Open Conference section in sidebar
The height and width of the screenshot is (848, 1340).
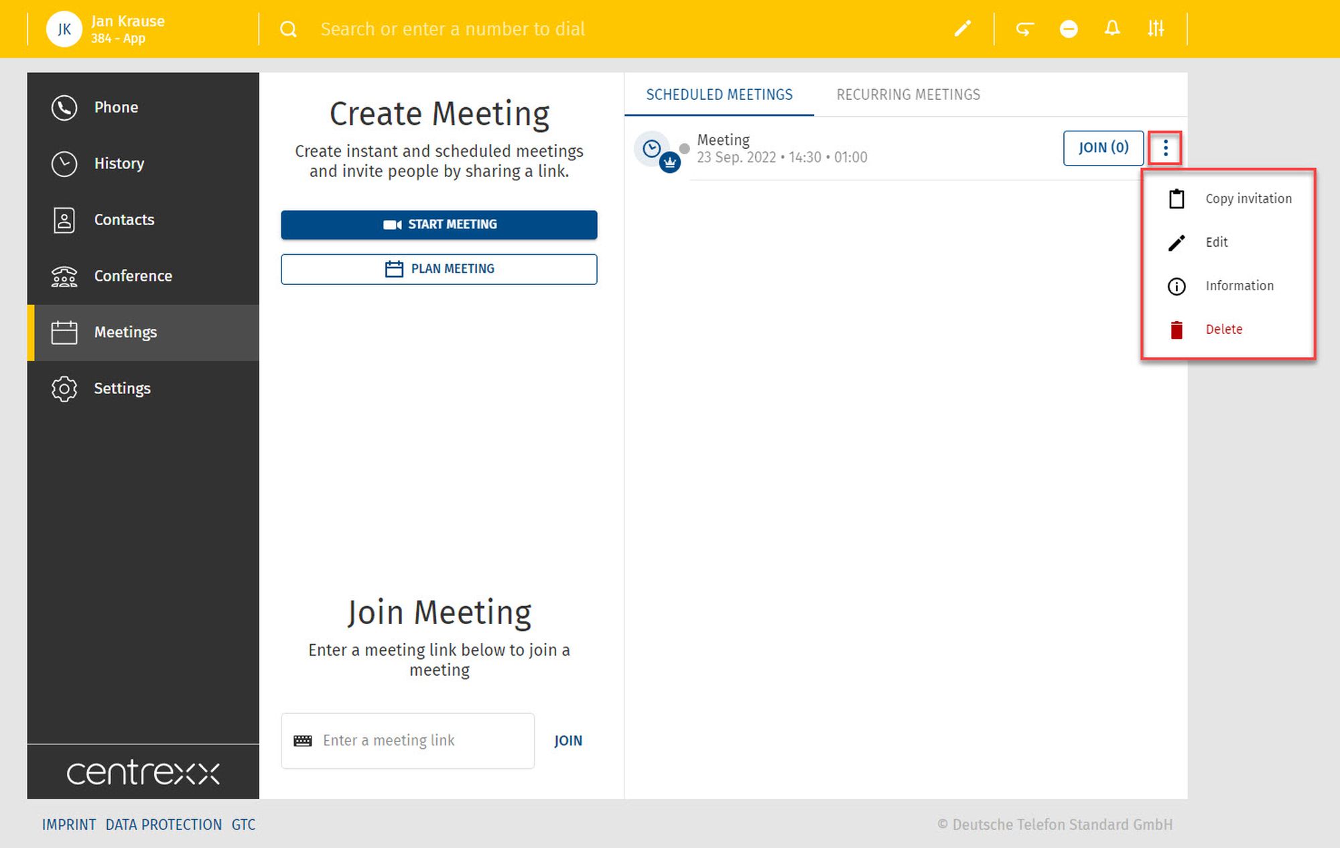133,276
